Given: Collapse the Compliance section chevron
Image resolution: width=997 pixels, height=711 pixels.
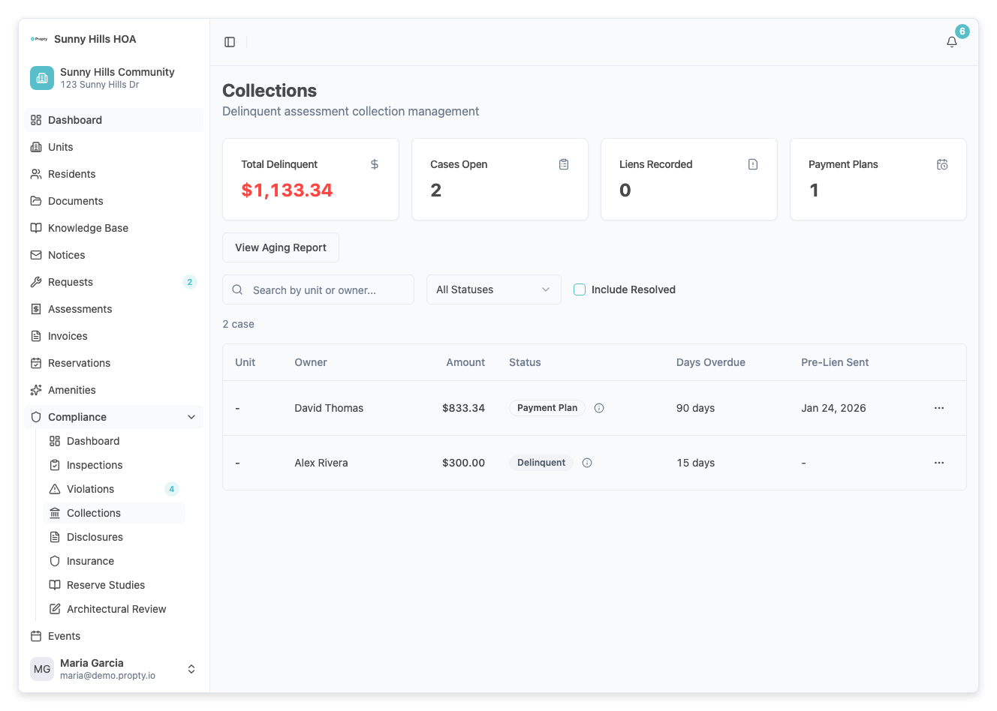Looking at the screenshot, I should pos(191,417).
